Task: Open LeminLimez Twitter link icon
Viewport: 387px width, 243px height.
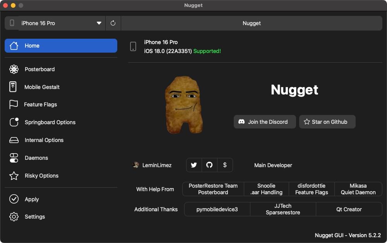Action: pyautogui.click(x=194, y=165)
